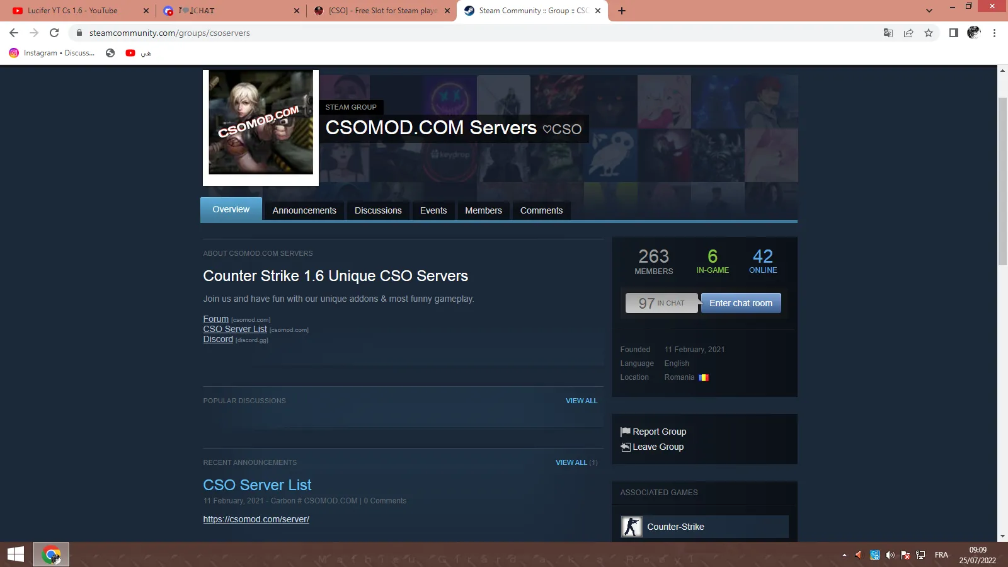This screenshot has width=1008, height=567.
Task: Open the csomod.com/server URL link
Action: (256, 519)
